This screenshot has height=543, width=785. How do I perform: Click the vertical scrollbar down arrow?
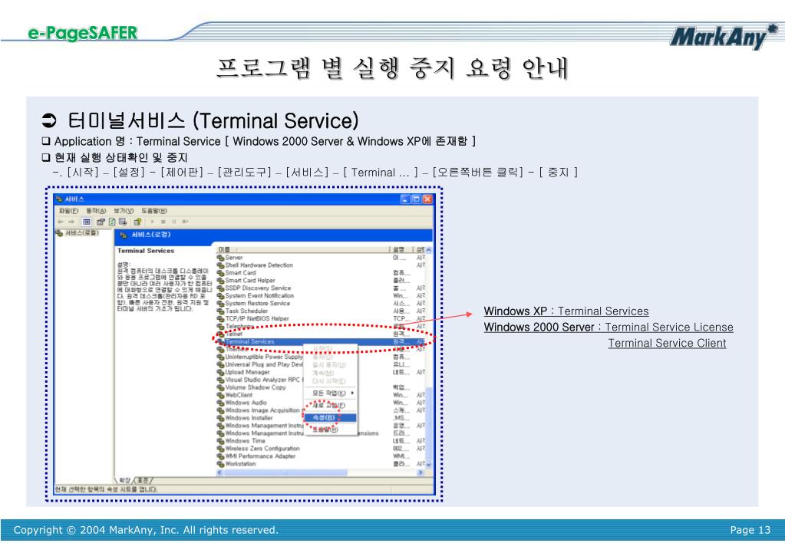click(429, 465)
